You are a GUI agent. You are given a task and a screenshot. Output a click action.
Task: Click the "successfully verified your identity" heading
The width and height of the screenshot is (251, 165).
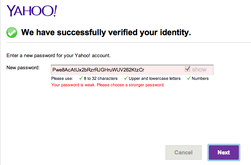106,33
